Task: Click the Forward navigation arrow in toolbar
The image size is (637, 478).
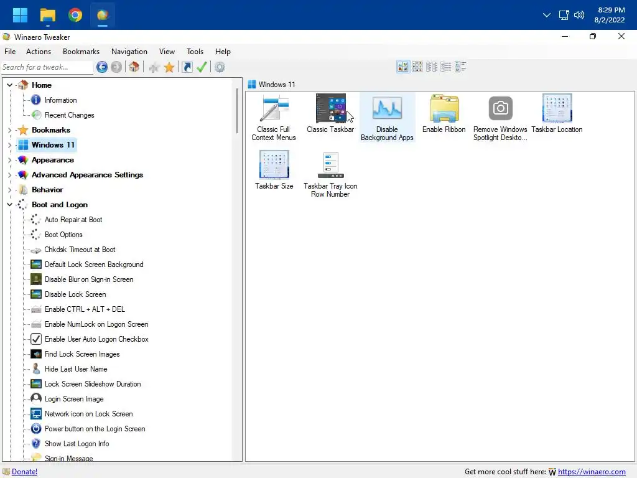Action: tap(116, 67)
